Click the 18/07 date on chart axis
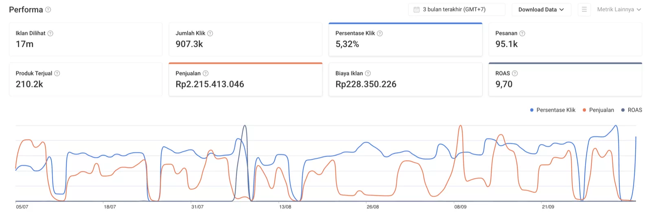 110,207
